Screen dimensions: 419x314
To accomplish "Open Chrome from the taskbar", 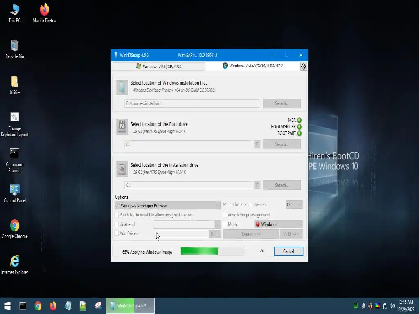I will pyautogui.click(x=38, y=306).
